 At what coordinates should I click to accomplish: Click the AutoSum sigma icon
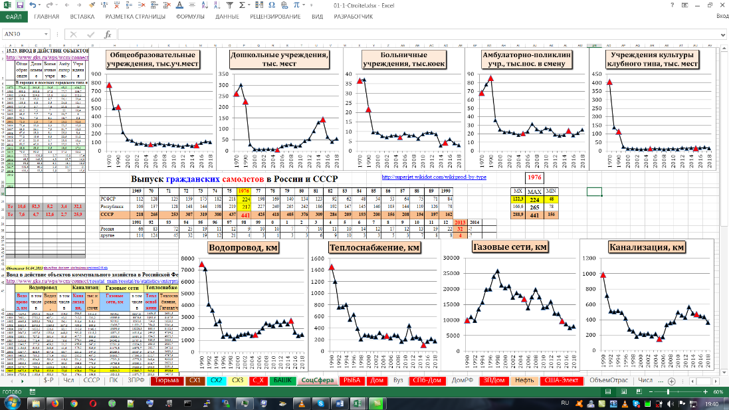pos(243,5)
